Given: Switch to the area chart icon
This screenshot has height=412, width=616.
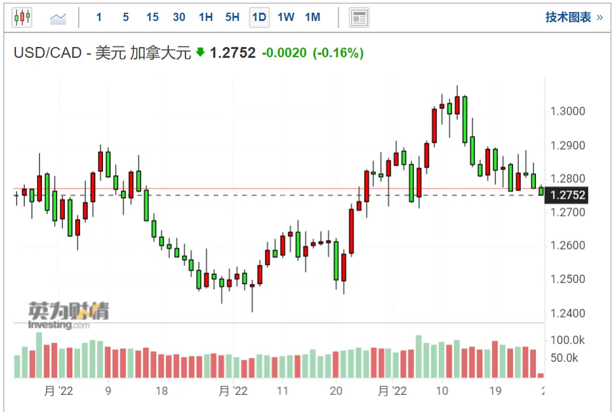Looking at the screenshot, I should pyautogui.click(x=58, y=18).
